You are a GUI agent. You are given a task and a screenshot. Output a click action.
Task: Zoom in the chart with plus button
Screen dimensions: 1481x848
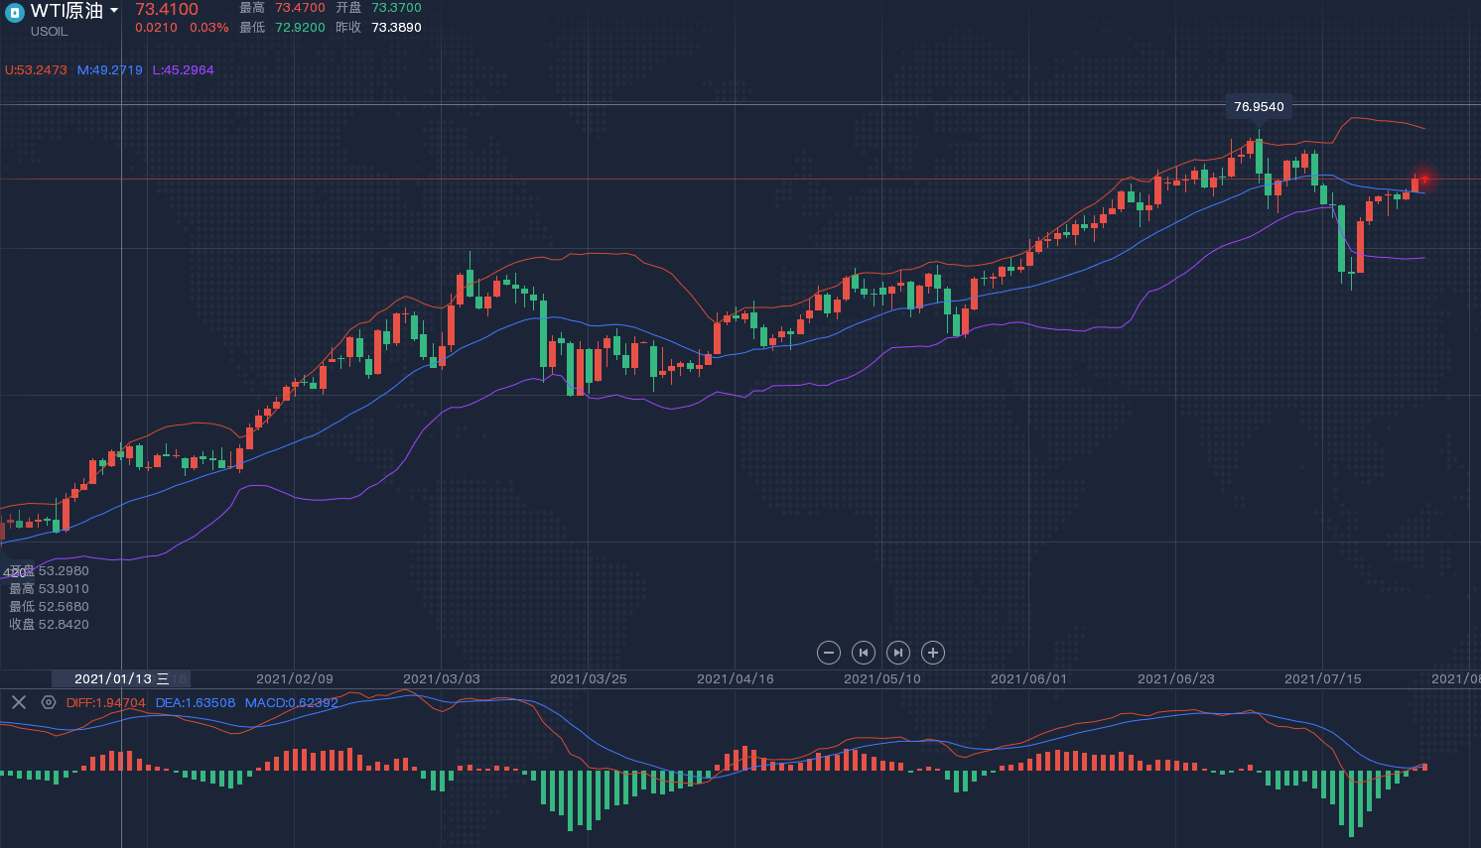[932, 653]
